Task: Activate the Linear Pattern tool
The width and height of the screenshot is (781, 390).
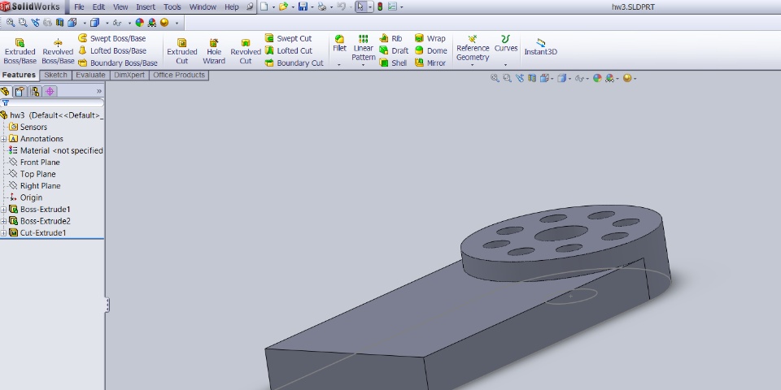Action: (363, 48)
